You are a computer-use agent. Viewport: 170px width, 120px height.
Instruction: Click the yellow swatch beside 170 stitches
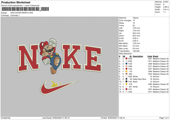point(126,71)
